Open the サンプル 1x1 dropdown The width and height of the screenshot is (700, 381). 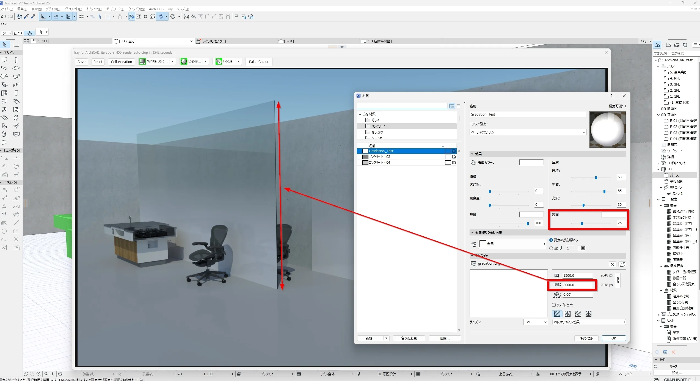coord(535,322)
